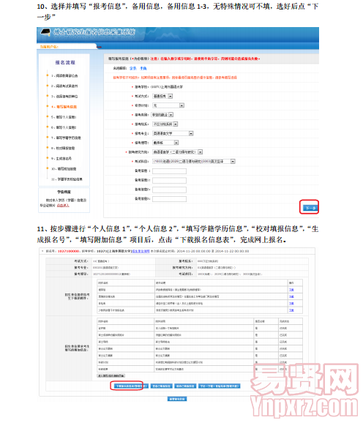Click 下载 link in the 少数民族骨干计划 row
The width and height of the screenshot is (363, 423).
[291, 310]
